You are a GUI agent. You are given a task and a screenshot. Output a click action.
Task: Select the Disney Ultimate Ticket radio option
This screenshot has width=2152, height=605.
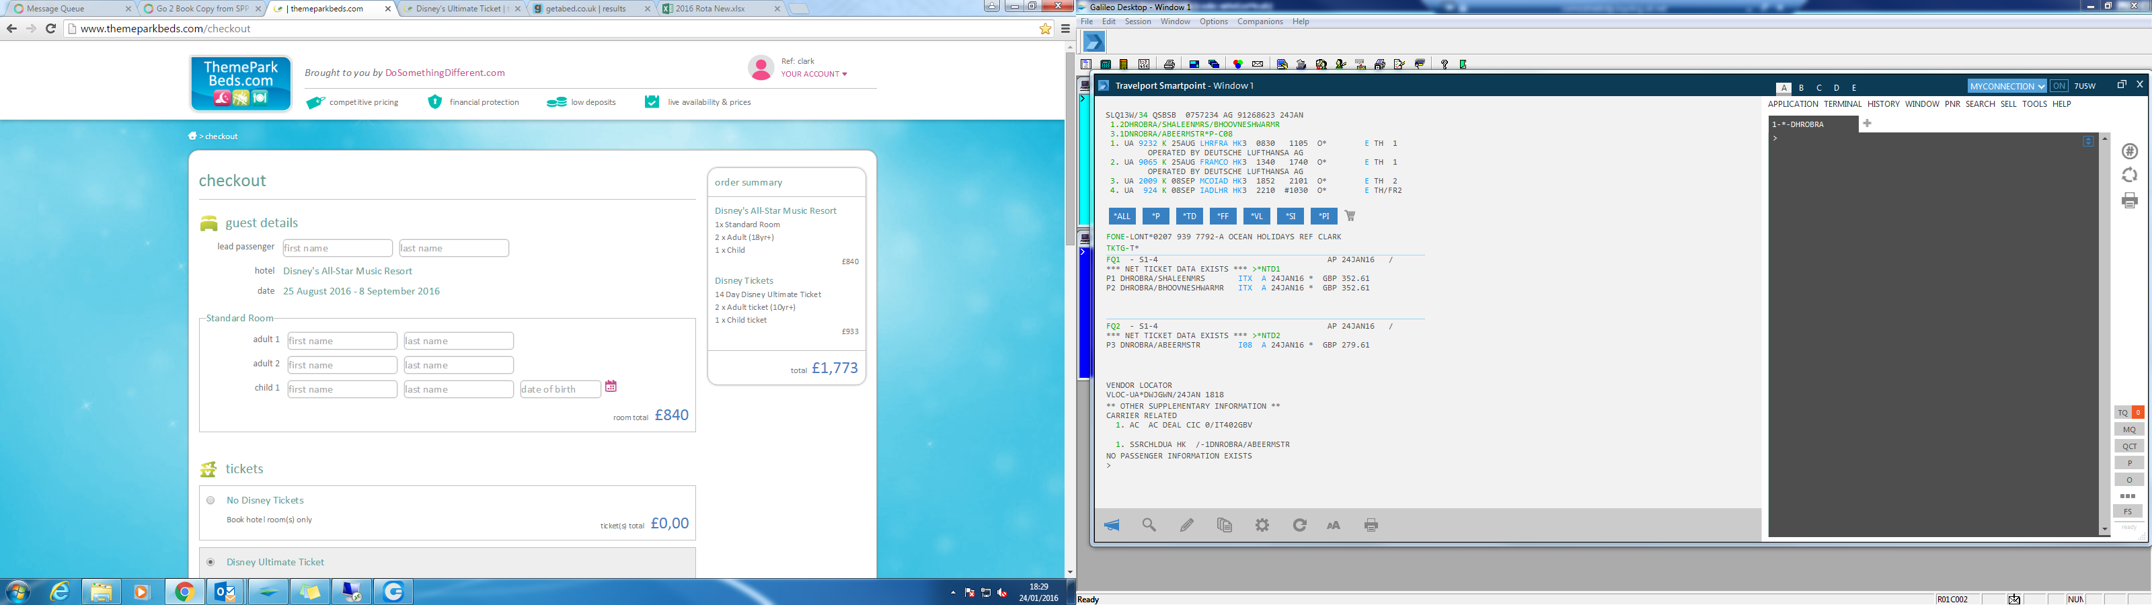(x=210, y=563)
